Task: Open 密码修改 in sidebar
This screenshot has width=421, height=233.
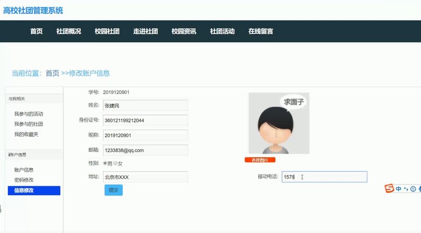Action: coord(24,180)
